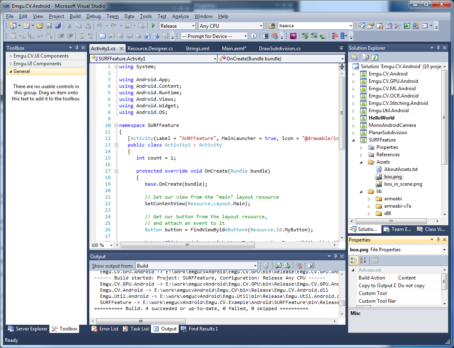Open the Solution Explorer toolbar icon
This screenshot has height=348, width=454.
(x=362, y=26)
